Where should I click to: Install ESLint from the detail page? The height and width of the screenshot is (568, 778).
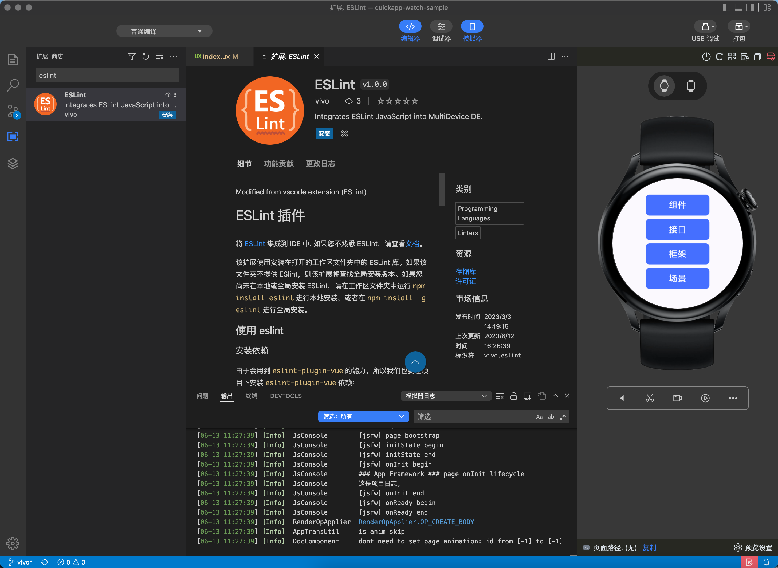click(324, 133)
